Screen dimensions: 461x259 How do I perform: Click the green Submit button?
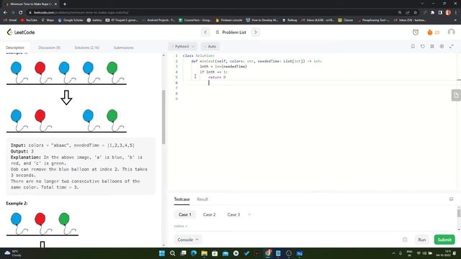point(444,240)
